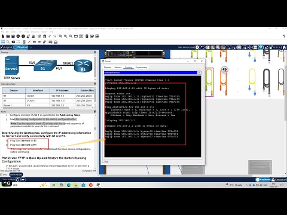
Task: Click the Zoom Out magnifier icon
Action: (x=71, y=36)
